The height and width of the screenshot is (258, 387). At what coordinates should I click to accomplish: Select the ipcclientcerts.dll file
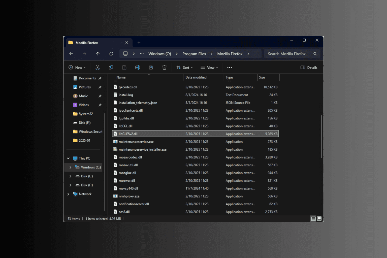(195, 110)
